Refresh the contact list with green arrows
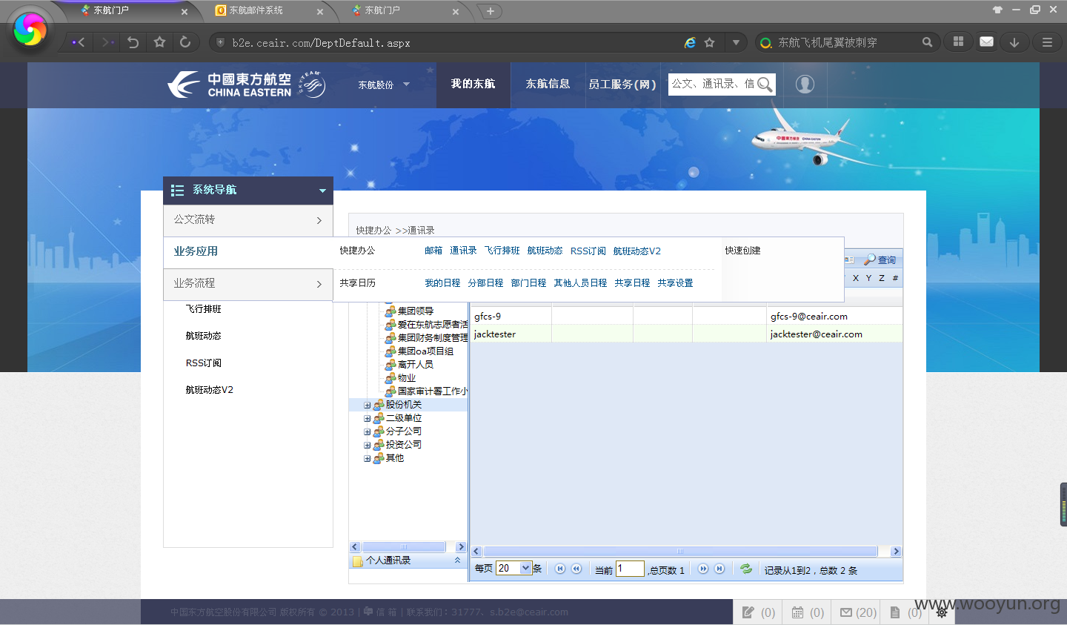The height and width of the screenshot is (625, 1067). (x=746, y=569)
